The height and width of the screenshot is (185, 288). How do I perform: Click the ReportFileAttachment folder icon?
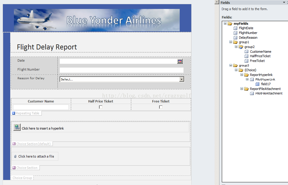(246, 89)
